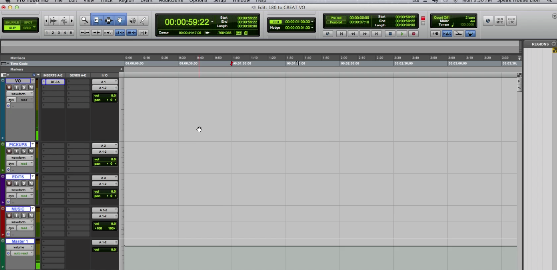Click VO track volume field
This screenshot has width=557, height=270.
tap(105, 96)
